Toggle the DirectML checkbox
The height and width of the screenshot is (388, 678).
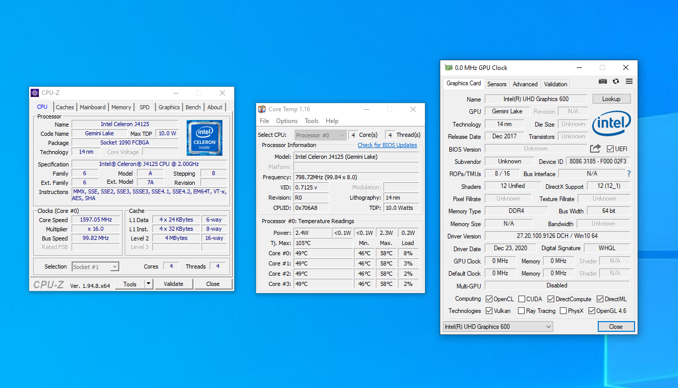tap(601, 299)
